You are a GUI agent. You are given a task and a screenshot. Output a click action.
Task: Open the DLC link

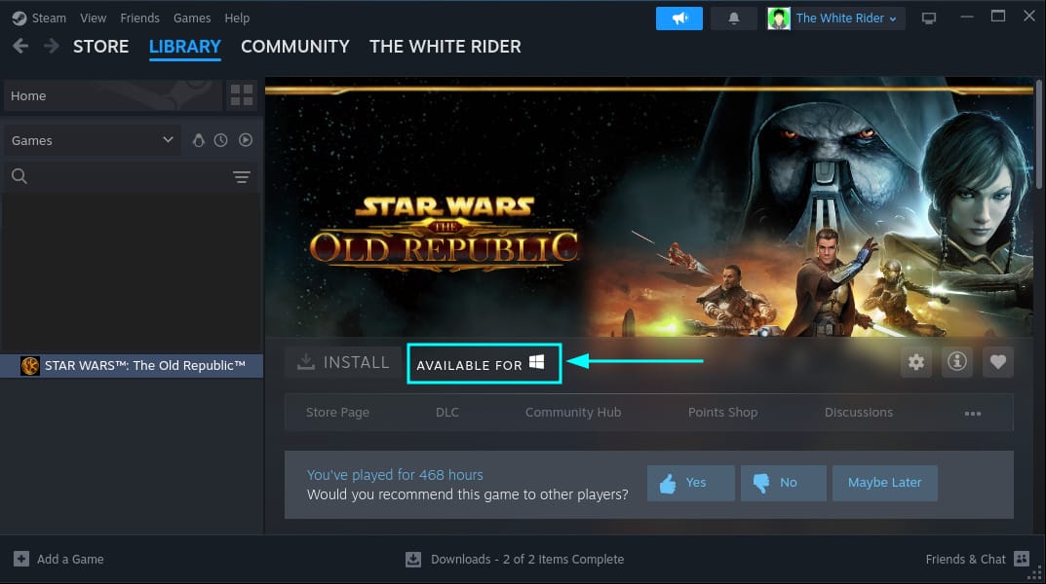[x=446, y=412]
